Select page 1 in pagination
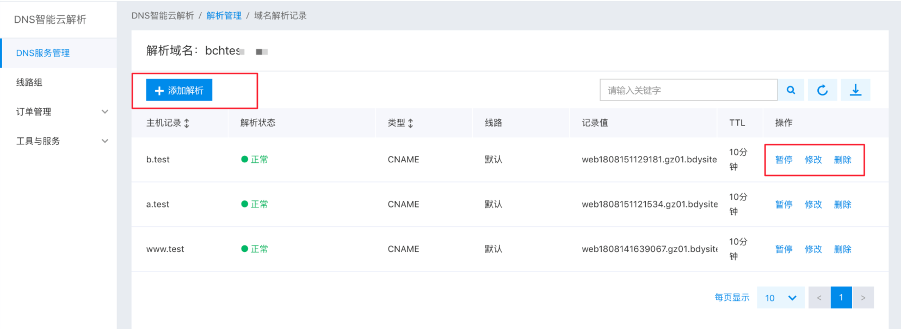The height and width of the screenshot is (329, 901). coord(841,298)
